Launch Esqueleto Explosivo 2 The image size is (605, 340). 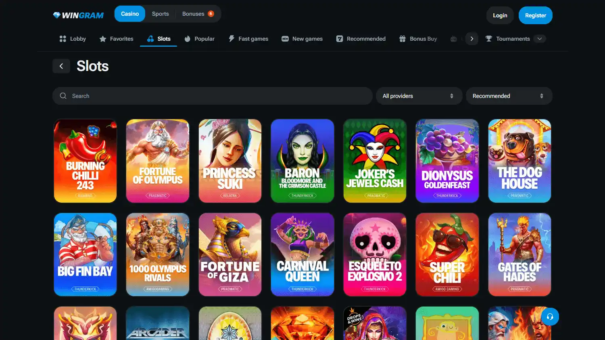click(x=375, y=255)
